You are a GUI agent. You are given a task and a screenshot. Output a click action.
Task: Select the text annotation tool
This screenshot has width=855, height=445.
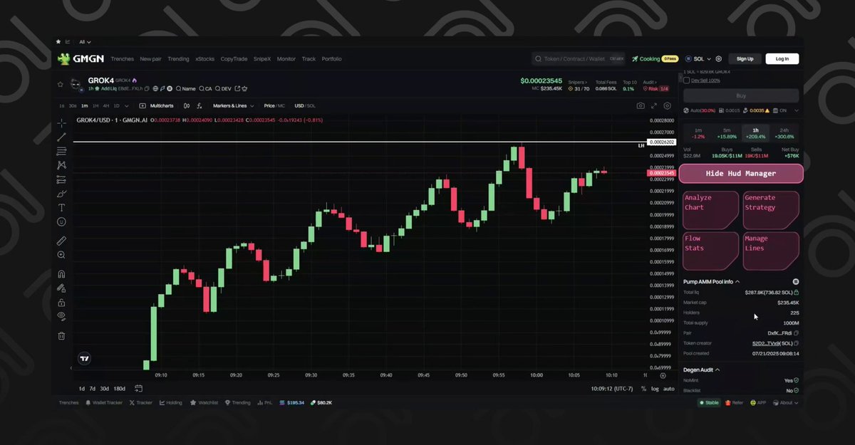tap(61, 208)
